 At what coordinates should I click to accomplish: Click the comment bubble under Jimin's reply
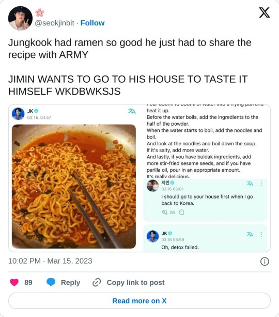click(182, 212)
